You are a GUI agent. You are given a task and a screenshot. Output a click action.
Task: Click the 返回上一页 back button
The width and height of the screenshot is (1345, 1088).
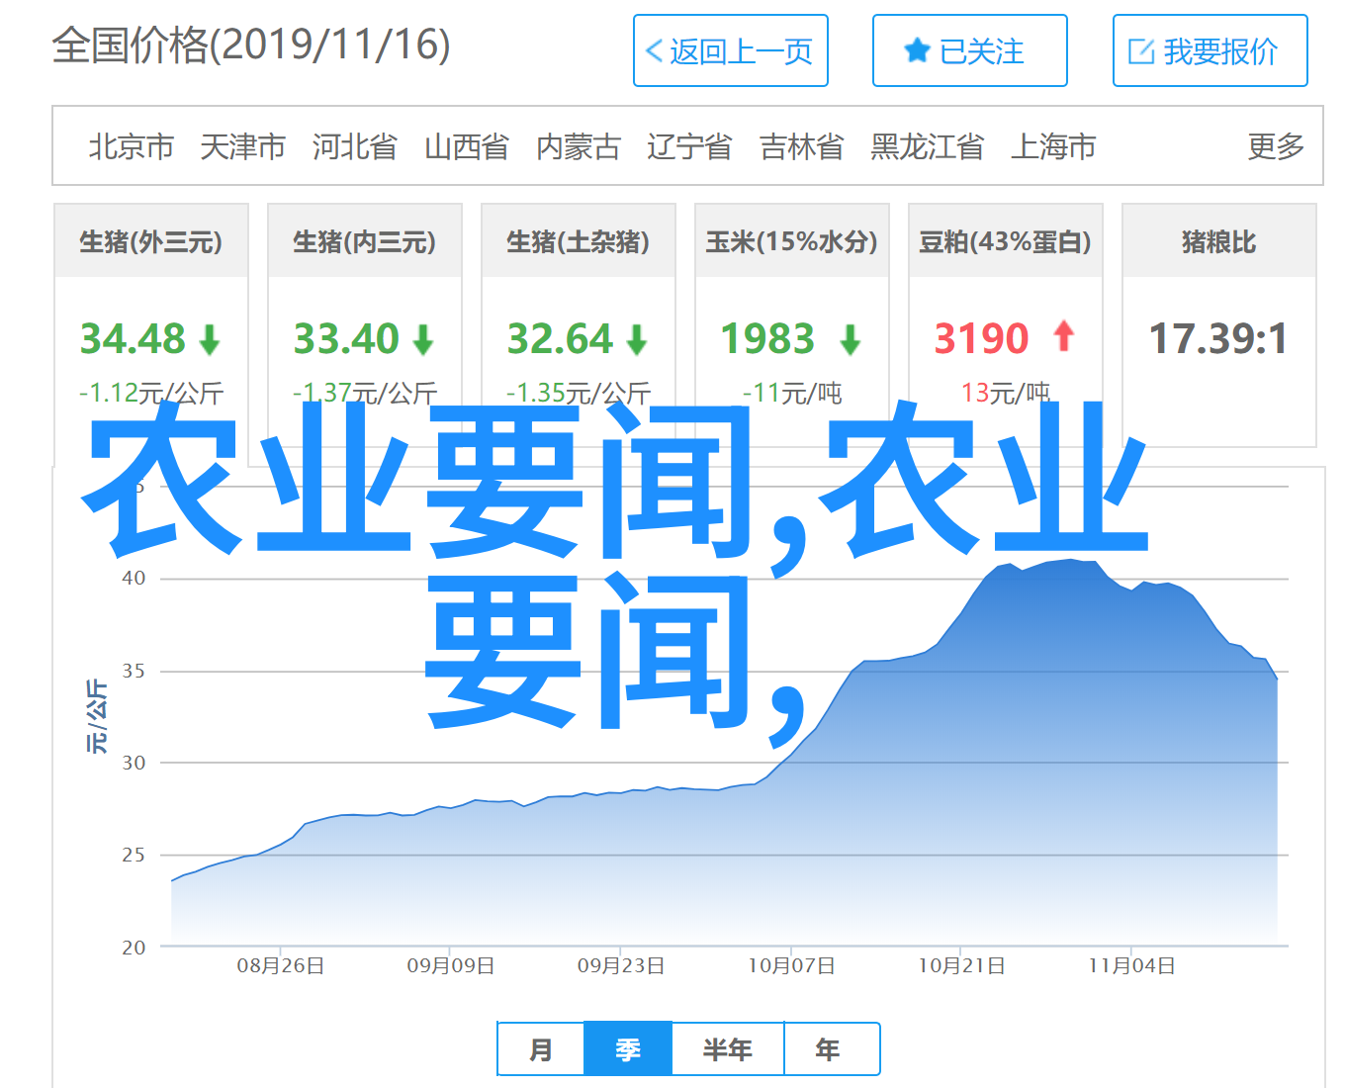click(x=731, y=50)
